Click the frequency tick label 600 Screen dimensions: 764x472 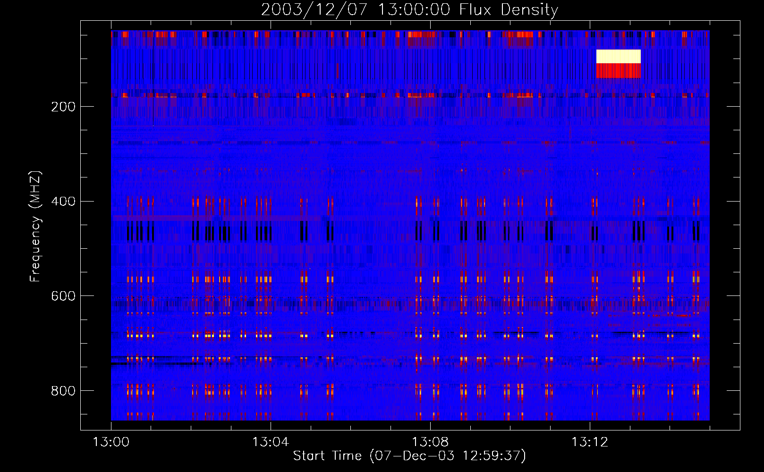[63, 296]
